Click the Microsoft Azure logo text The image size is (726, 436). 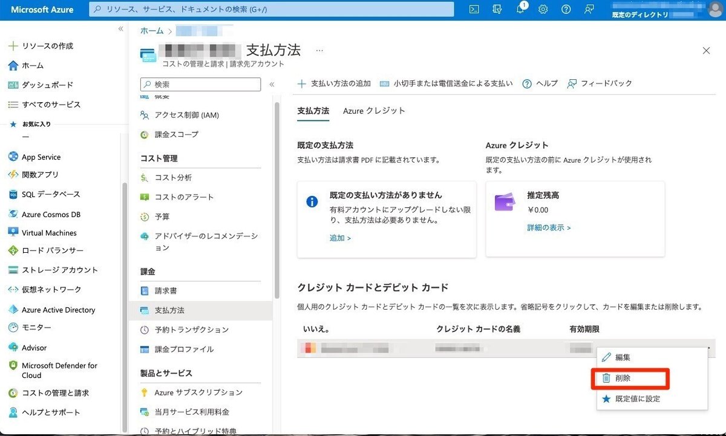(x=42, y=10)
